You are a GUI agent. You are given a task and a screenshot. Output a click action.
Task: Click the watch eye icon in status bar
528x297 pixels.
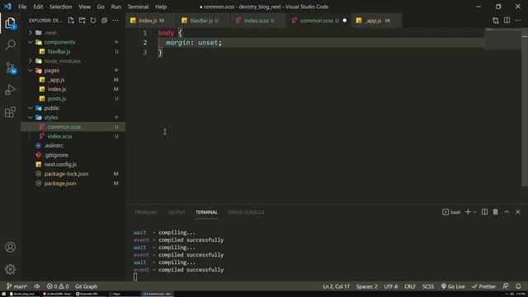[x=36, y=286]
